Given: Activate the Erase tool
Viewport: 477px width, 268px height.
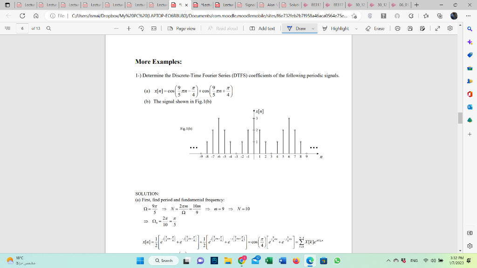Looking at the screenshot, I should [x=375, y=28].
